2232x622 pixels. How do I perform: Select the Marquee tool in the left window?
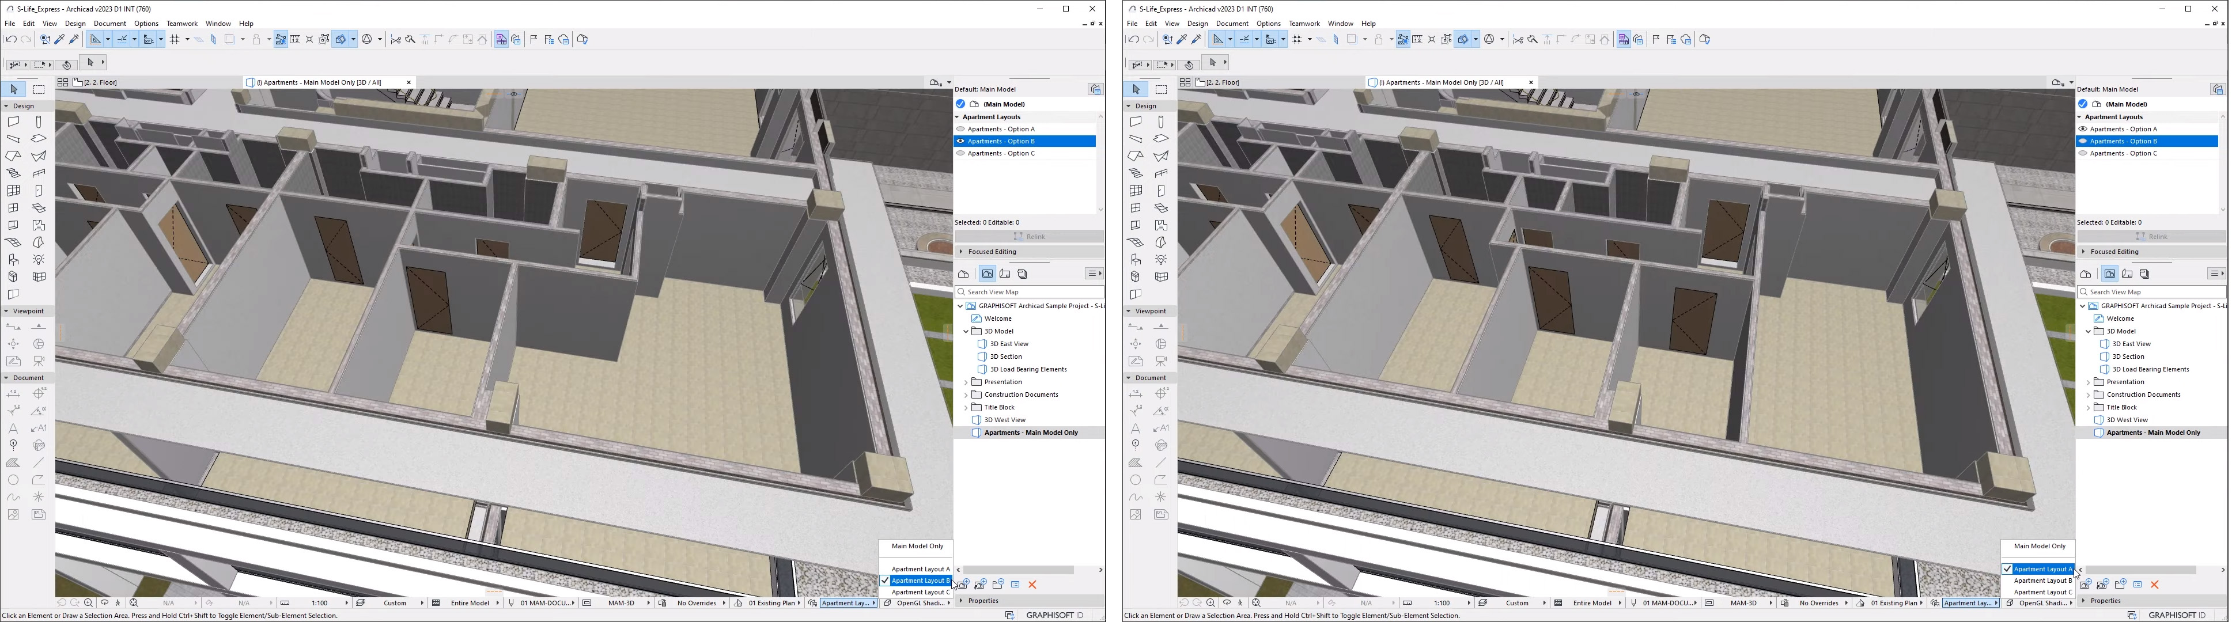point(39,89)
